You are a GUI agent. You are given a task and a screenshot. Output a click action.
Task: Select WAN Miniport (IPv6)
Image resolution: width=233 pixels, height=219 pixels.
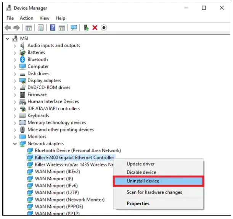tap(56, 185)
